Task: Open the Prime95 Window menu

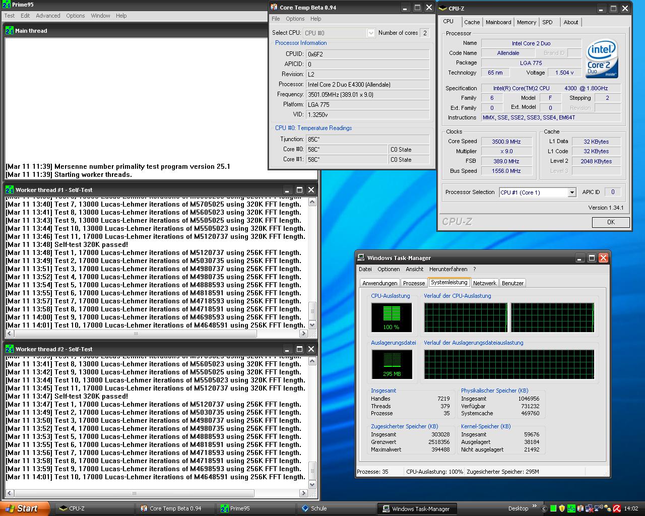Action: pyautogui.click(x=100, y=16)
